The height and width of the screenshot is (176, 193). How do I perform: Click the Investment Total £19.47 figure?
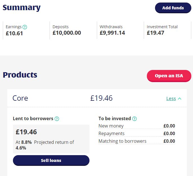coord(156,33)
